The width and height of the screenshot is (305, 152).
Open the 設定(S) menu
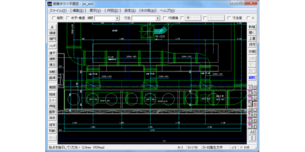click(130, 11)
